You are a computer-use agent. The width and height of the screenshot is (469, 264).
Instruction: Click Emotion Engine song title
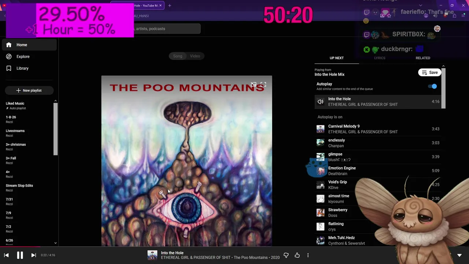tap(342, 168)
